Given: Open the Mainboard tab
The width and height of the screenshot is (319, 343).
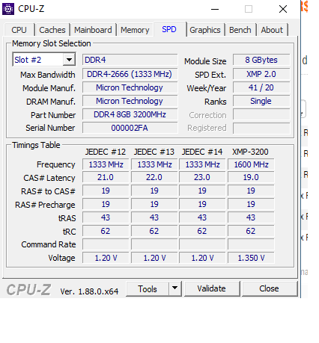Looking at the screenshot, I should (x=93, y=30).
